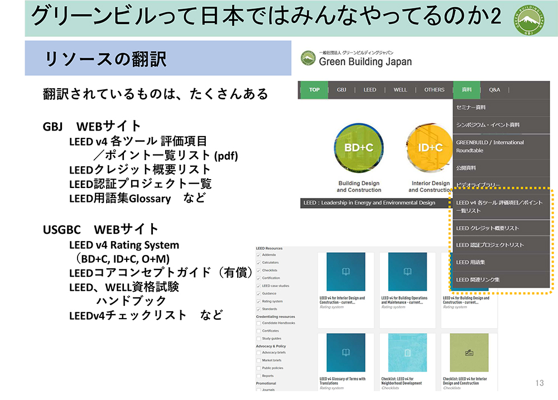
Task: Click Building Design and Construction label
Action: 359,187
